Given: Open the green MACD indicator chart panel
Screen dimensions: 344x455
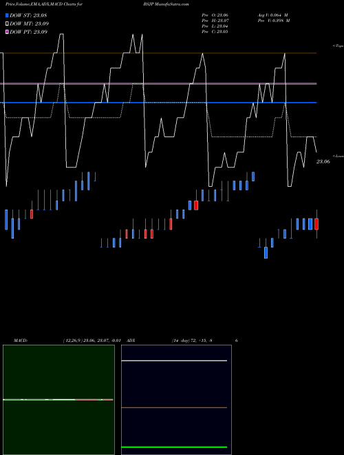Looking at the screenshot, I should point(58,400).
